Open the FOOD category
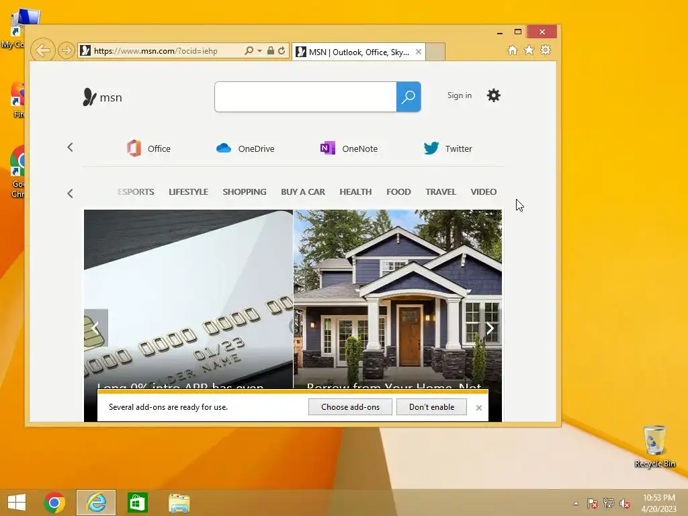The width and height of the screenshot is (688, 516). (x=398, y=191)
